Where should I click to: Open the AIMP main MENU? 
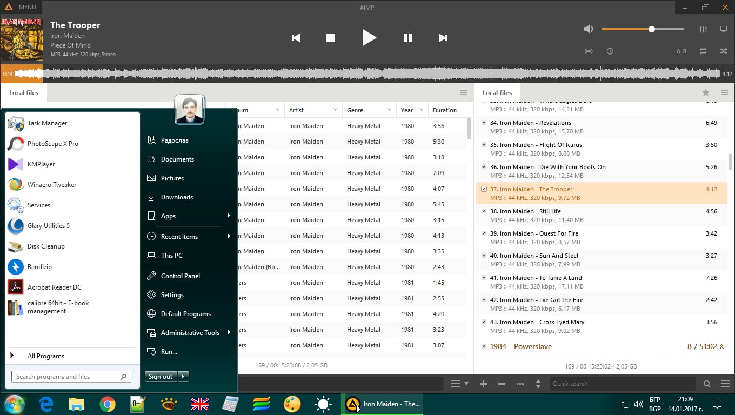(21, 7)
